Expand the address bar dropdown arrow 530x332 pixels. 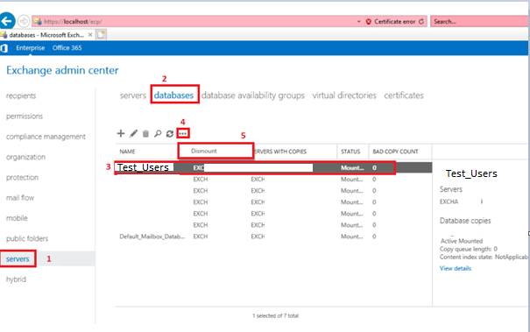point(358,21)
